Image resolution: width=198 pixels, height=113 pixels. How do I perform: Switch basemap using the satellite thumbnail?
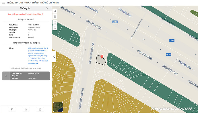(x=58, y=107)
